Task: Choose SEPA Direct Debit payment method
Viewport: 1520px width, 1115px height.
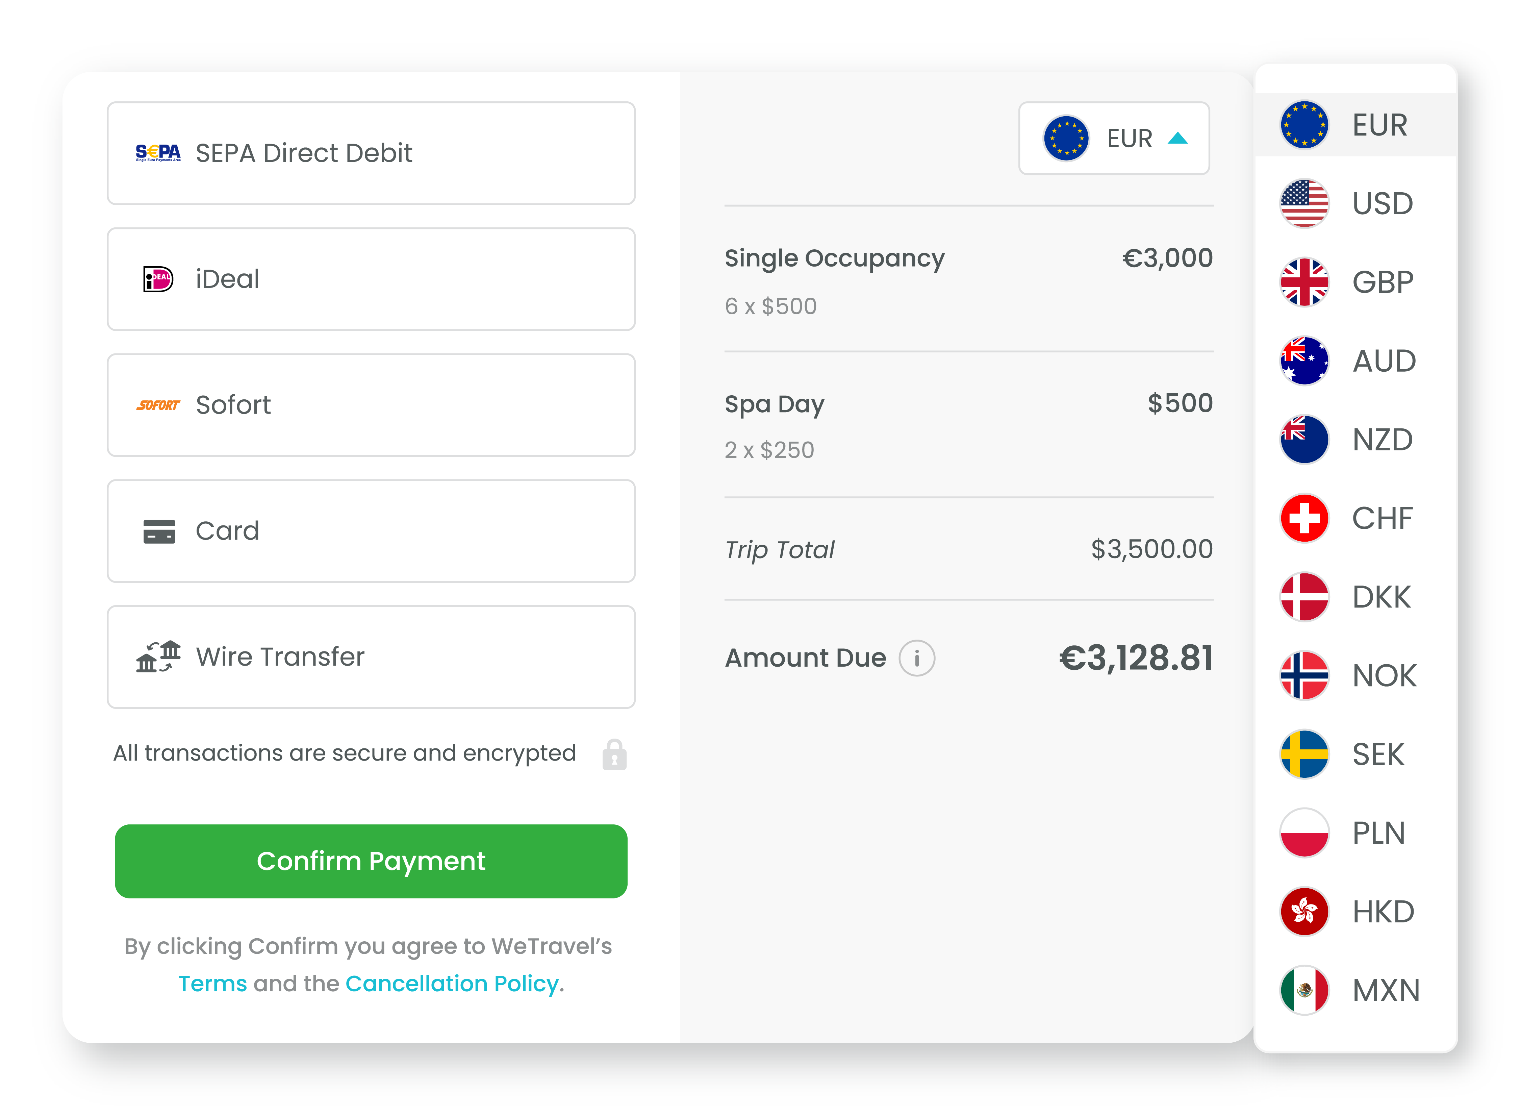Action: click(371, 153)
